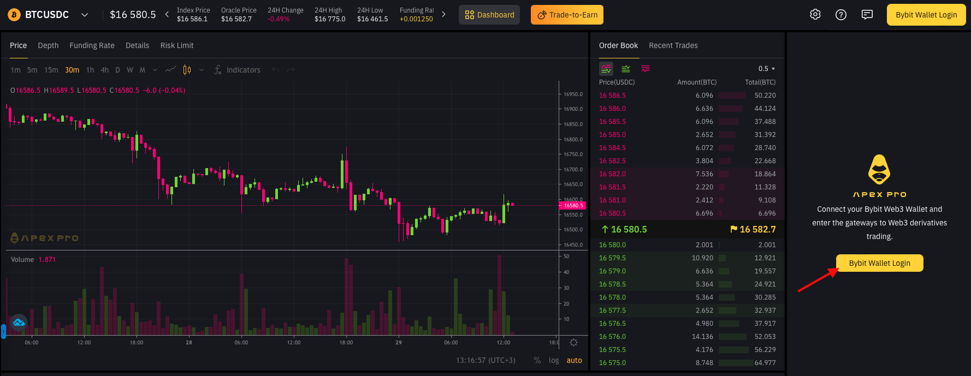The width and height of the screenshot is (971, 376).
Task: Show previous ticker stats with left chevron
Action: click(167, 15)
